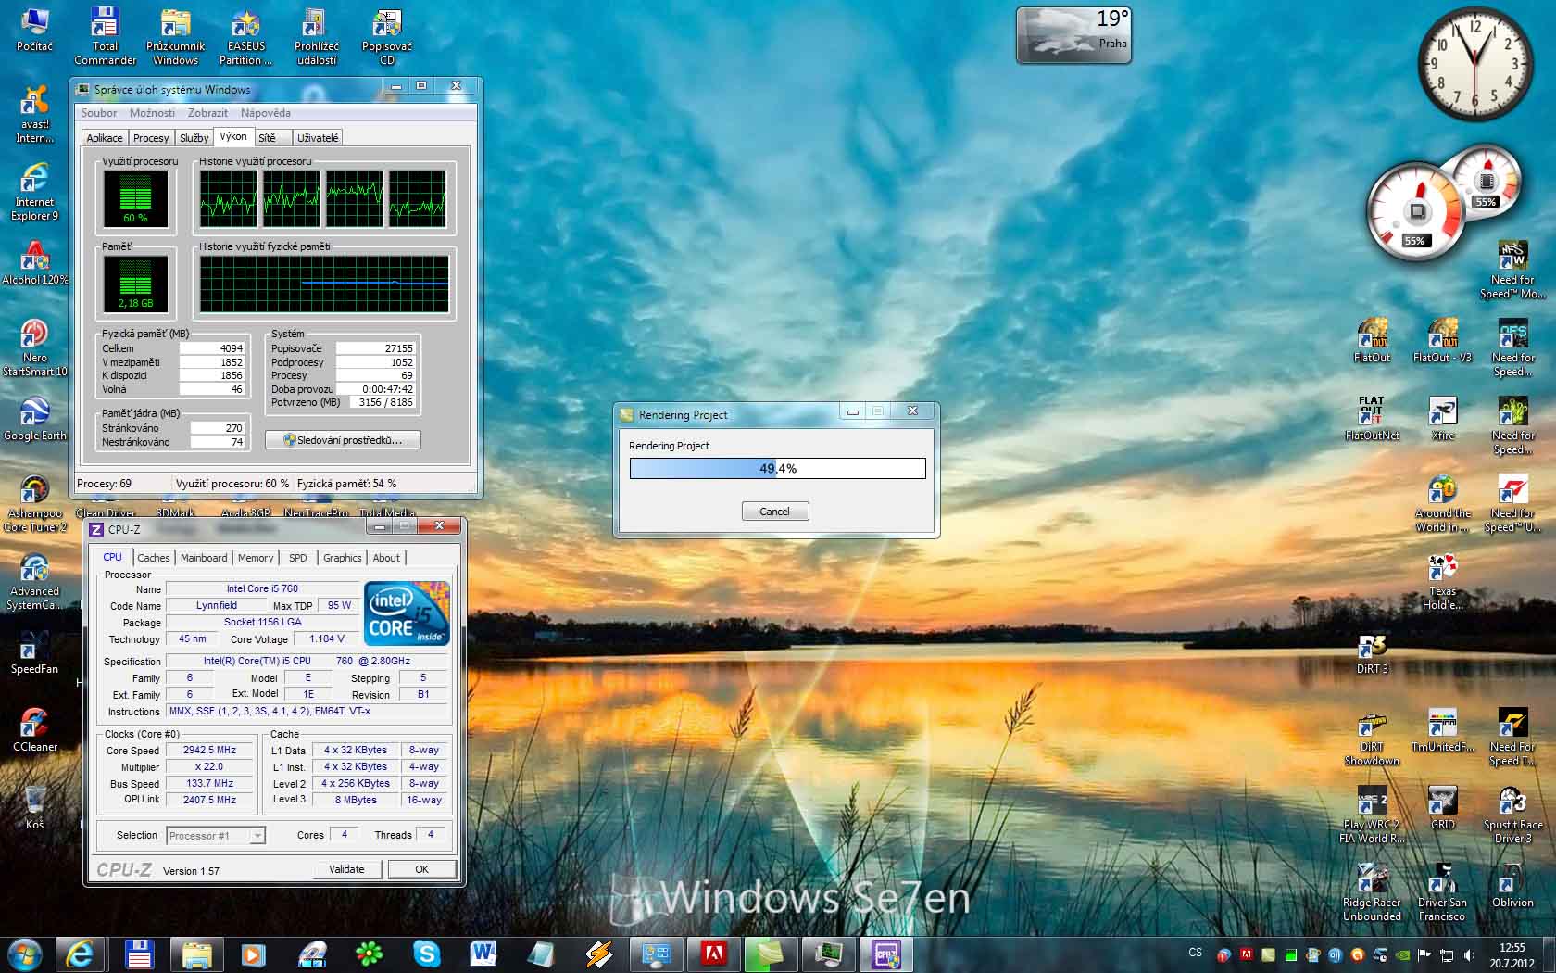Click Skype icon in the taskbar
The height and width of the screenshot is (973, 1556).
click(426, 953)
